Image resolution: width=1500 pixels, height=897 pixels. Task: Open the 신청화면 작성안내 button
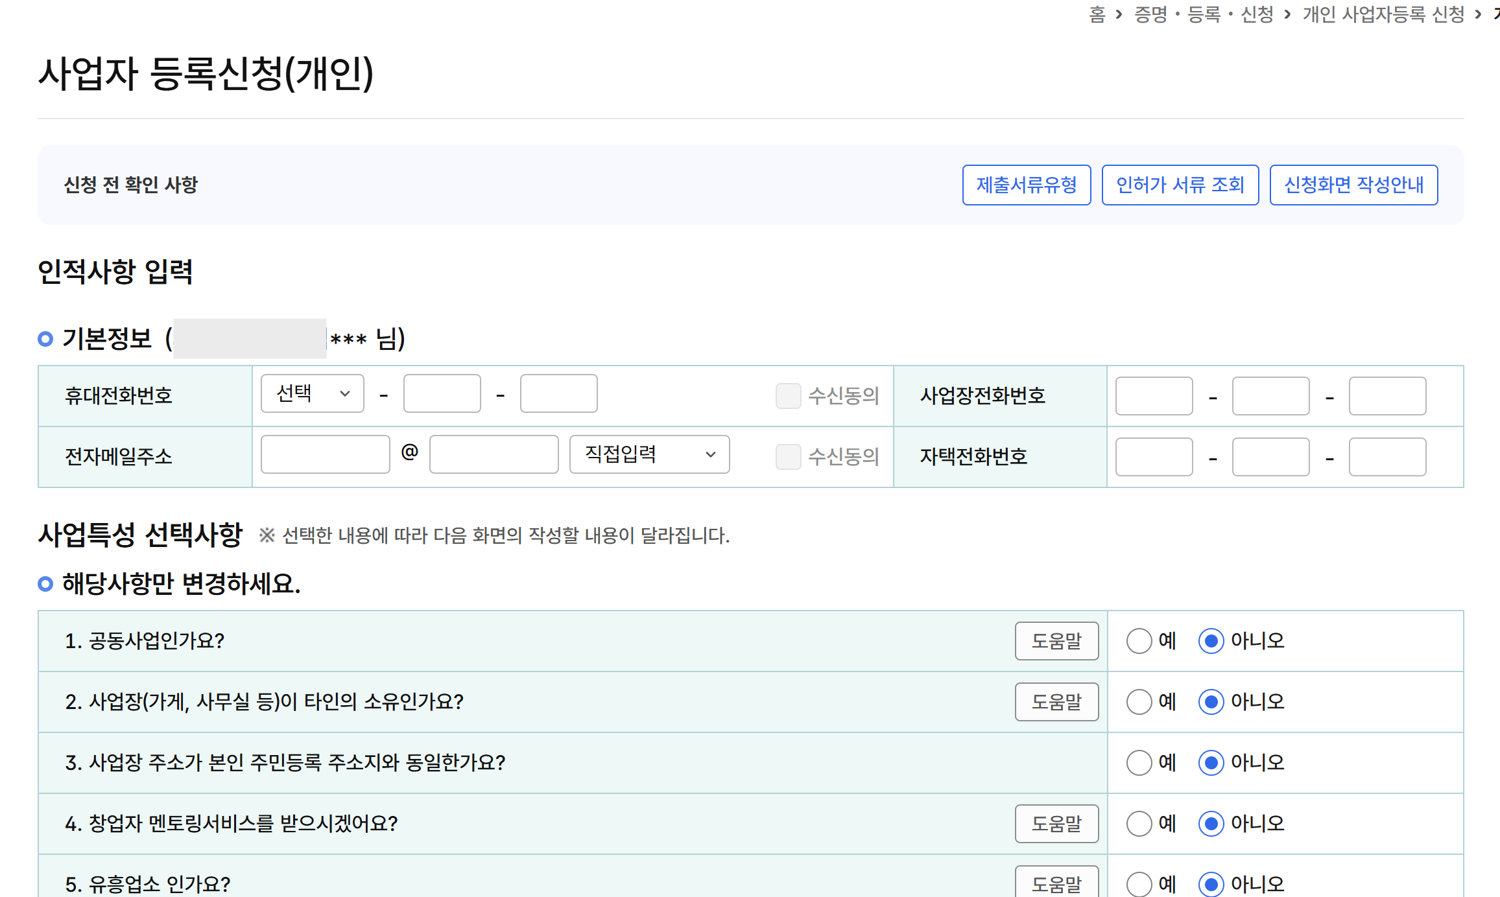tap(1353, 185)
